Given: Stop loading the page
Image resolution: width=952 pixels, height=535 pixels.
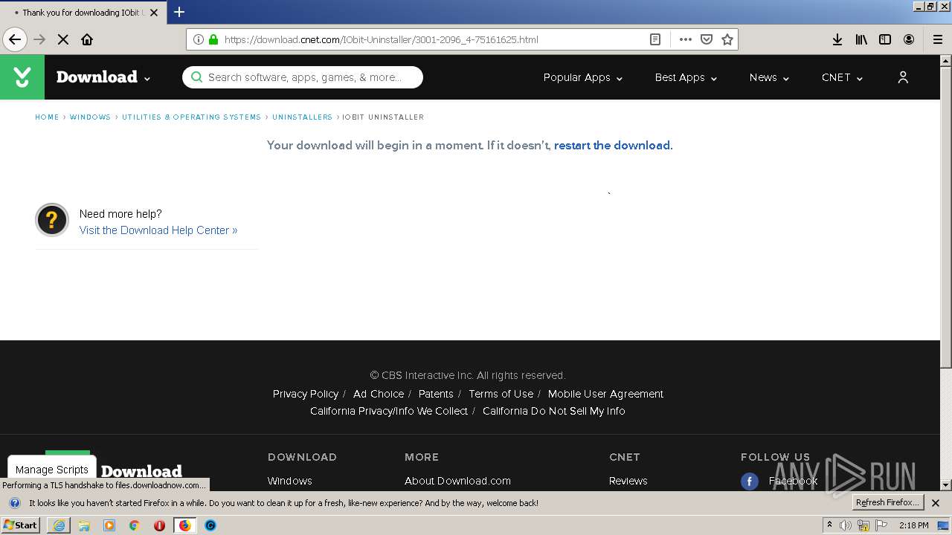Looking at the screenshot, I should pyautogui.click(x=63, y=39).
